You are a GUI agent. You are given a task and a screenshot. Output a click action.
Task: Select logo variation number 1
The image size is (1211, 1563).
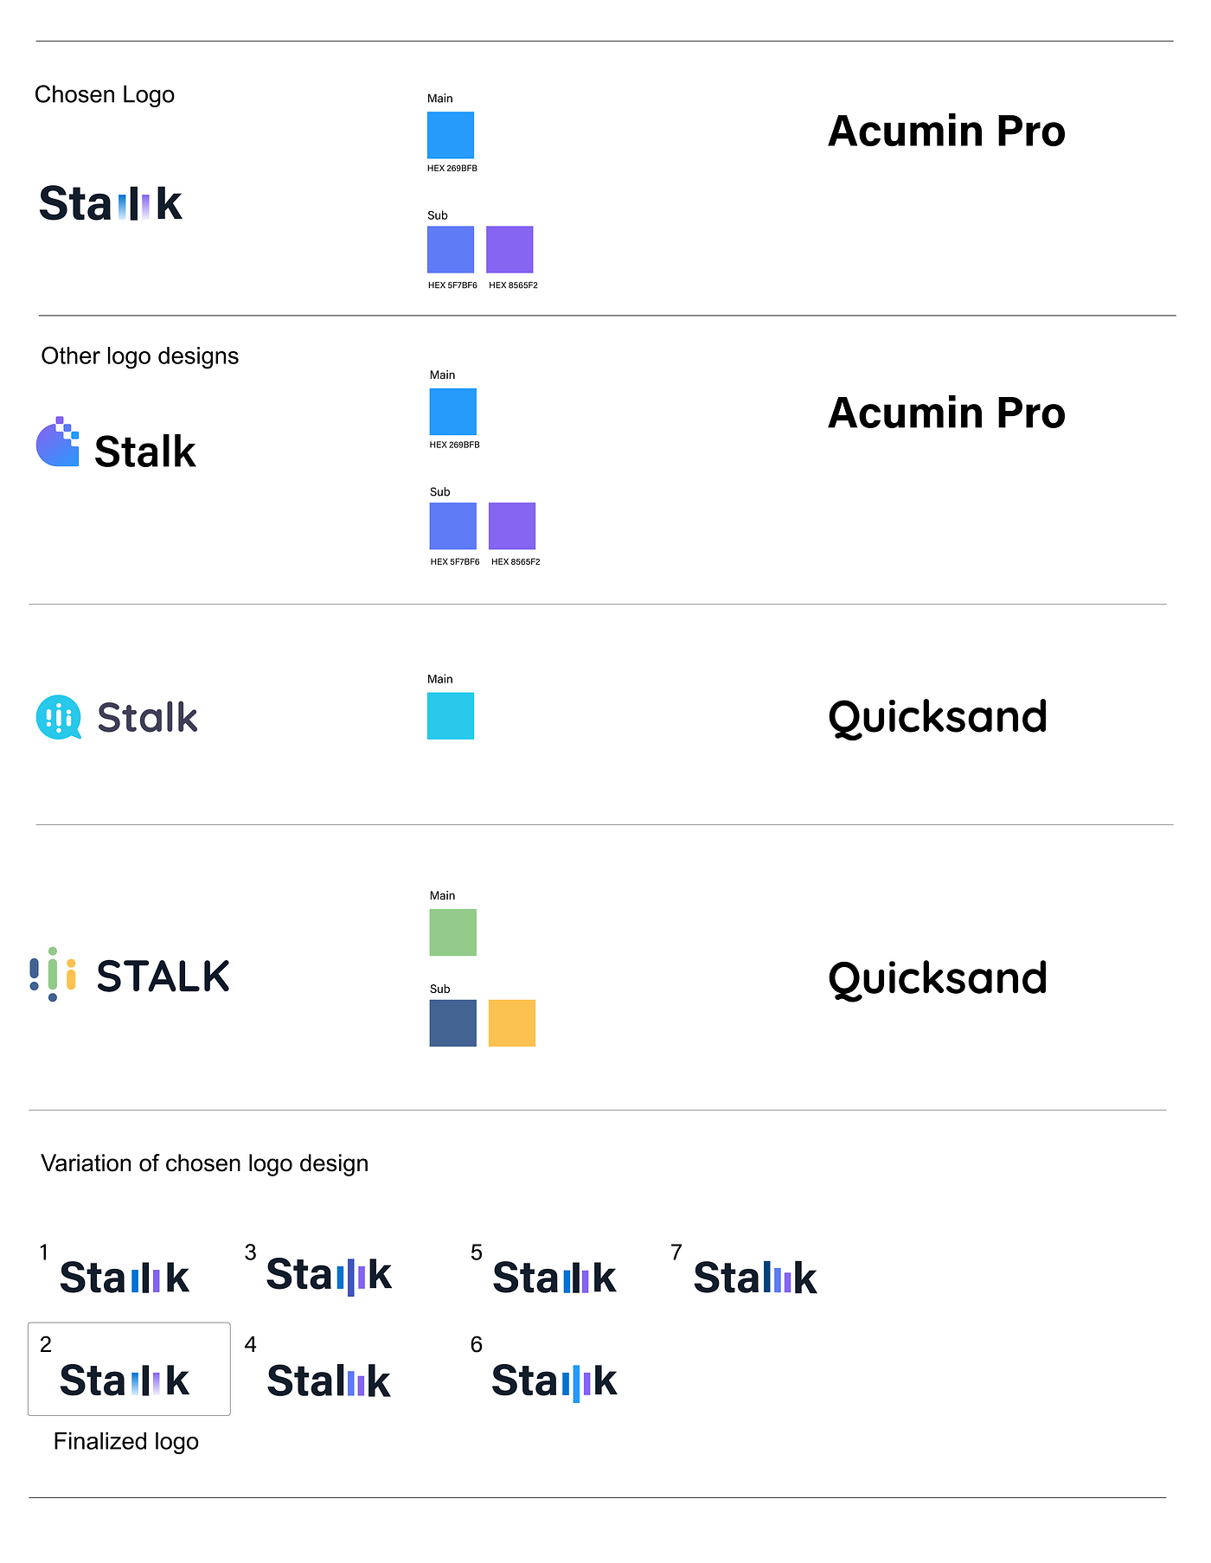pyautogui.click(x=125, y=1278)
